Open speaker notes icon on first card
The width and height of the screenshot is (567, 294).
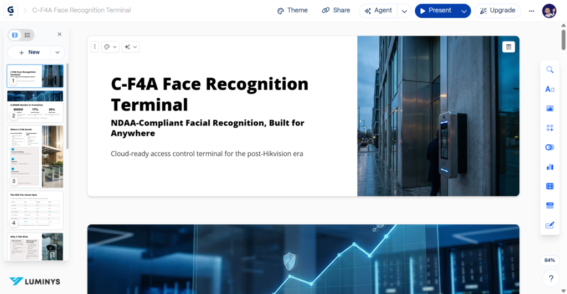pos(508,47)
